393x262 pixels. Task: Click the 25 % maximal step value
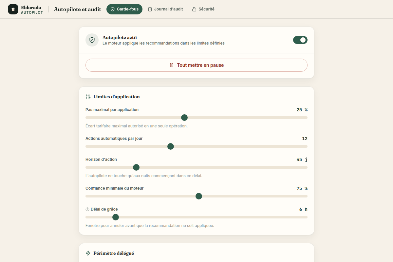(302, 110)
